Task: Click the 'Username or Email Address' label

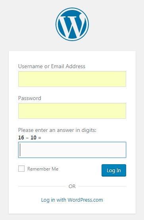Action: click(x=52, y=66)
